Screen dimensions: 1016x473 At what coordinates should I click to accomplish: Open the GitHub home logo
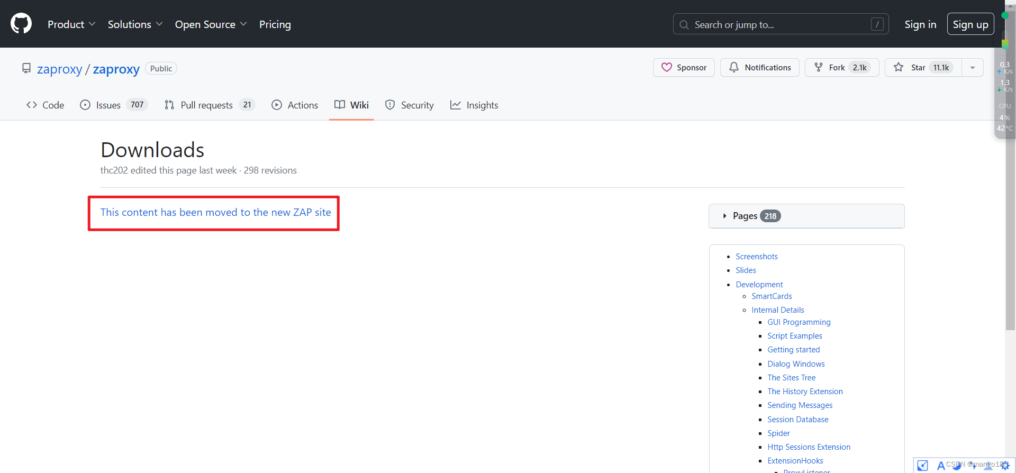tap(21, 24)
